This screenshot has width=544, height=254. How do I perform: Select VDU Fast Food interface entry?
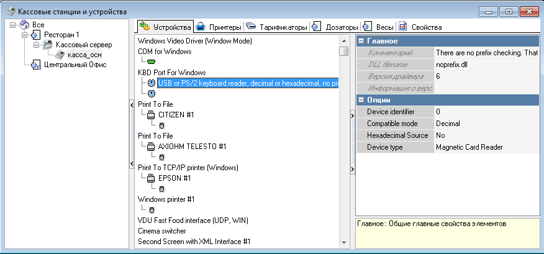click(x=193, y=220)
